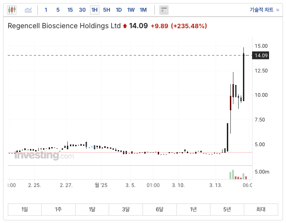Click the Regencell Bioscience Holdings Ltd title
Screen dimensions: 286x223
point(64,26)
